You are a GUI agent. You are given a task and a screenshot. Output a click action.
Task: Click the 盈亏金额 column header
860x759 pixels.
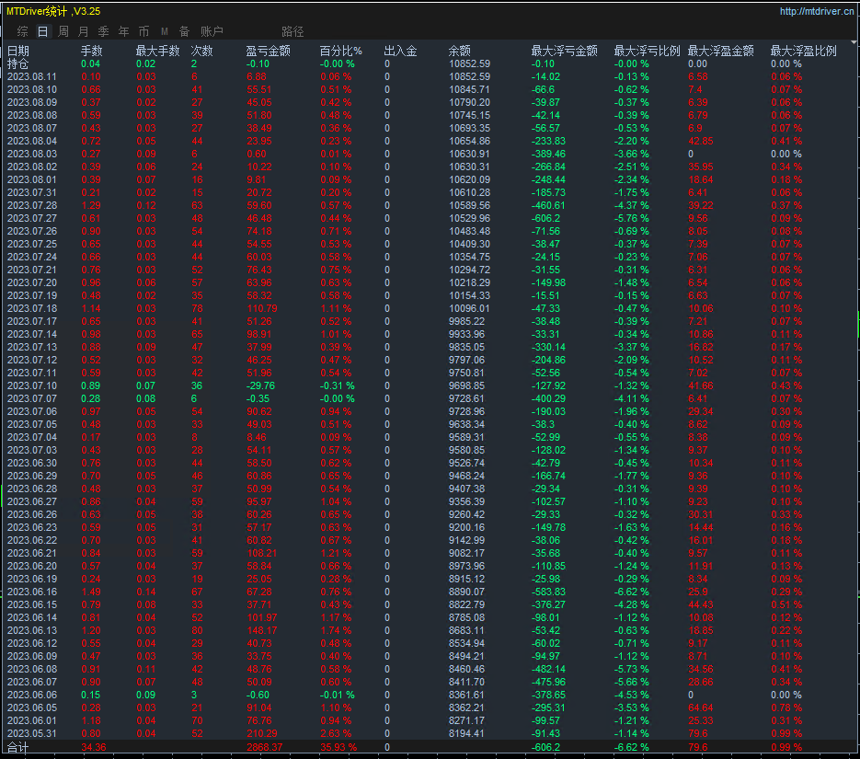[x=269, y=51]
